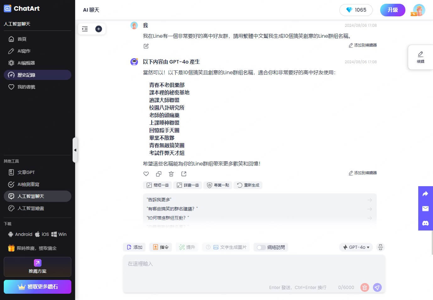433x300 pixels.
Task: Open user profile avatar menu
Action: click(419, 10)
